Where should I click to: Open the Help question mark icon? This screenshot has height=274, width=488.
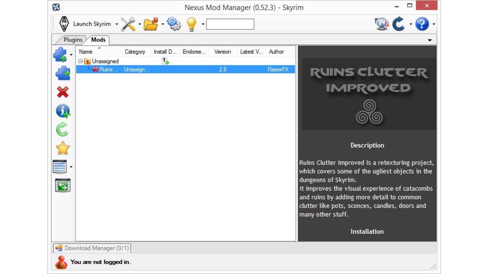(x=422, y=24)
